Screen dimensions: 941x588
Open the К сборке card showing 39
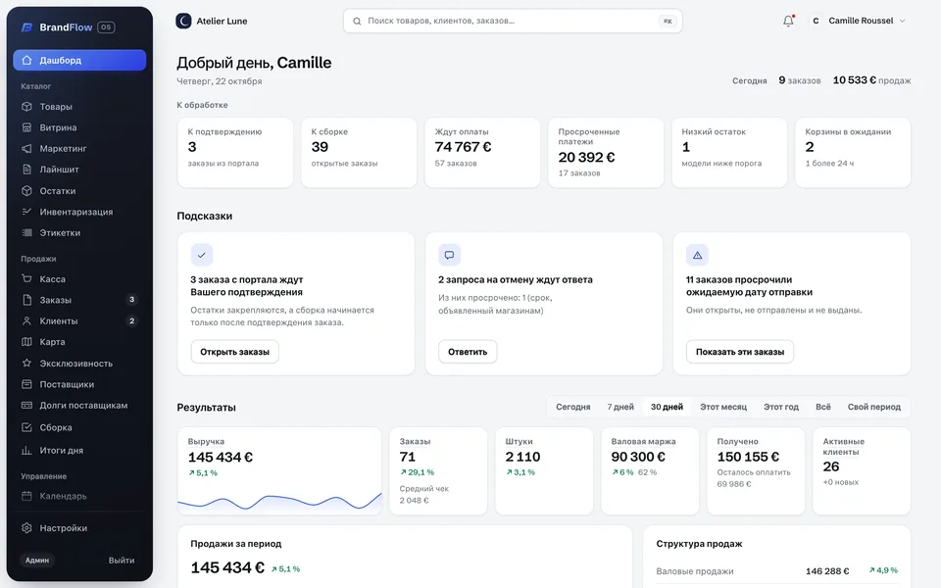pos(359,153)
